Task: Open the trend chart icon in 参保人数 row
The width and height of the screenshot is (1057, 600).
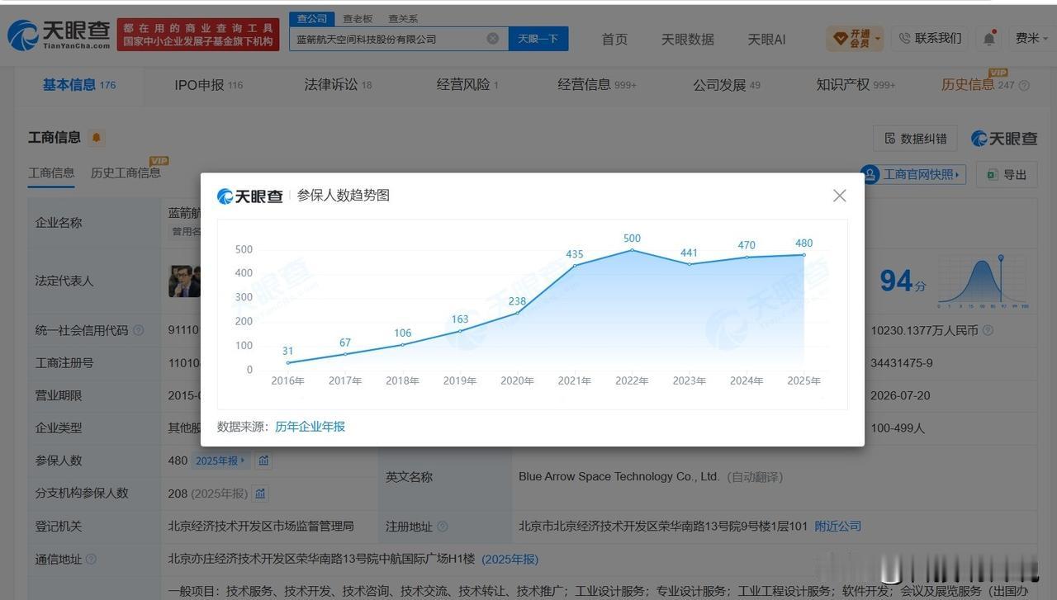Action: click(x=263, y=461)
